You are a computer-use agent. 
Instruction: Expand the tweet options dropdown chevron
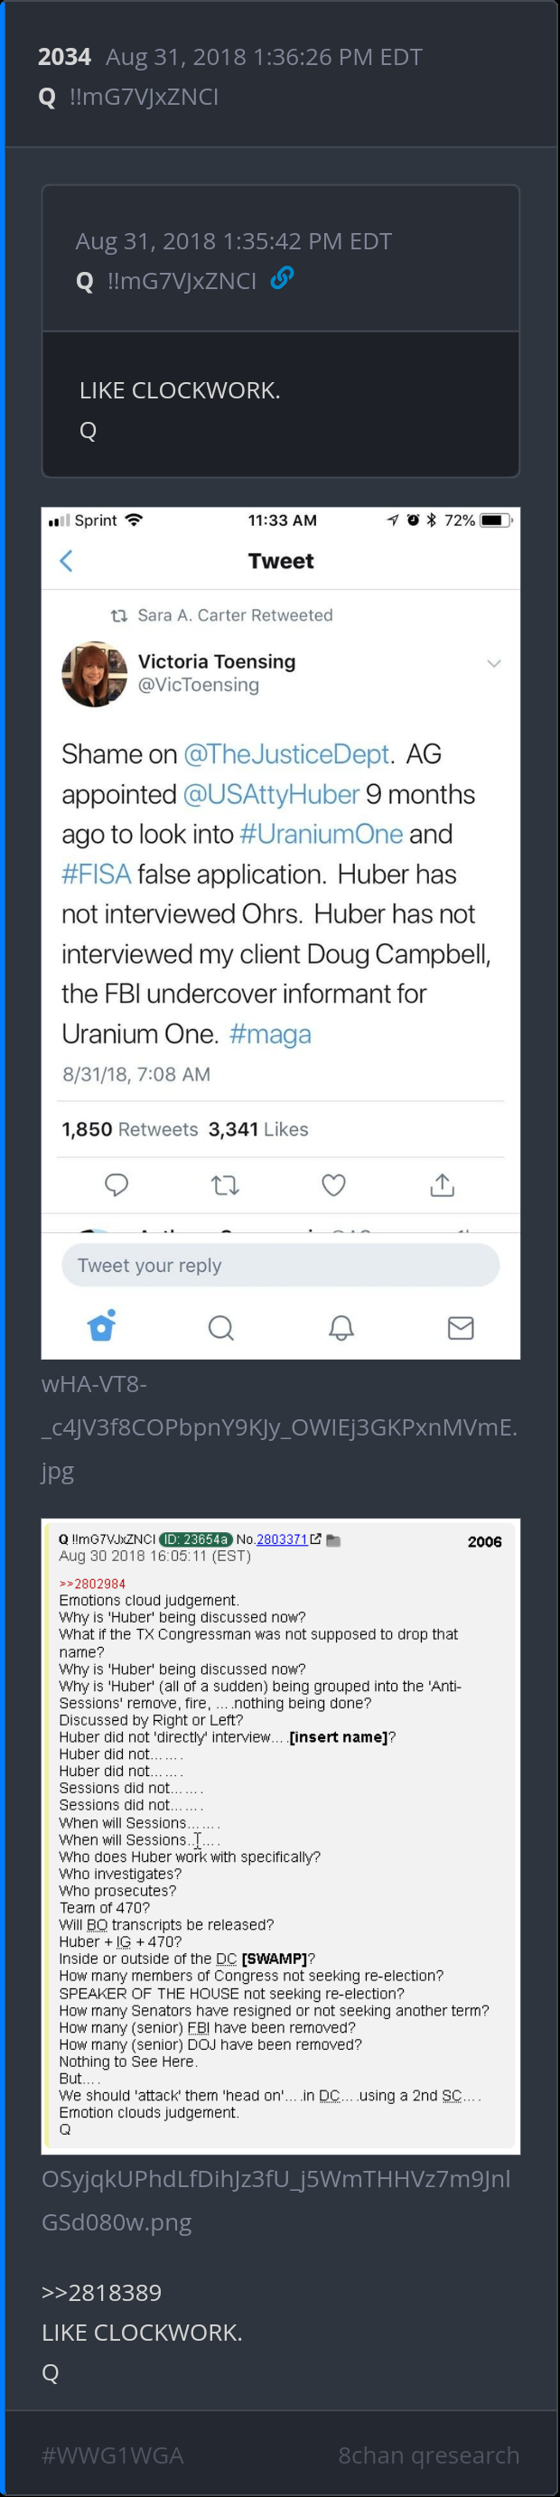pos(493,664)
